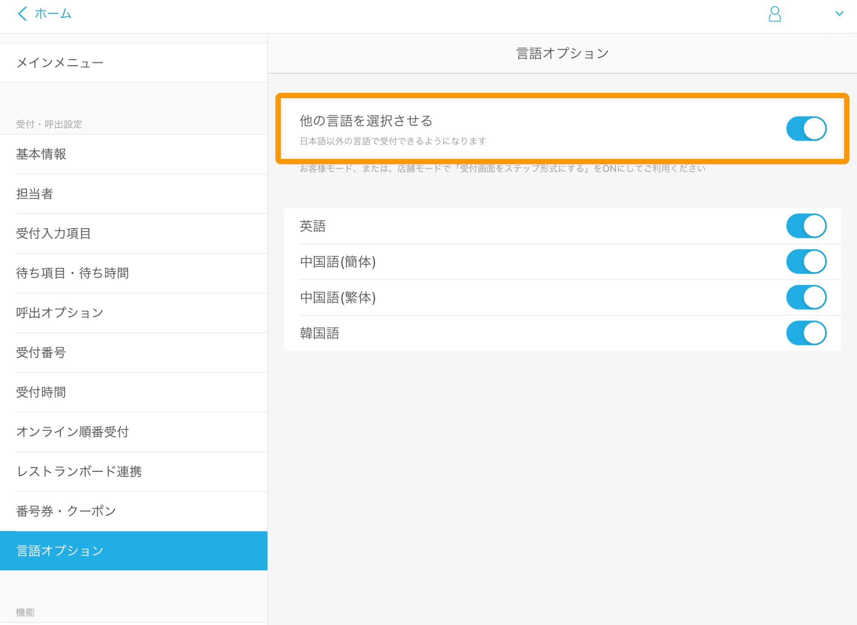The width and height of the screenshot is (857, 625).
Task: Expand the account dropdown chevron
Action: tap(839, 13)
